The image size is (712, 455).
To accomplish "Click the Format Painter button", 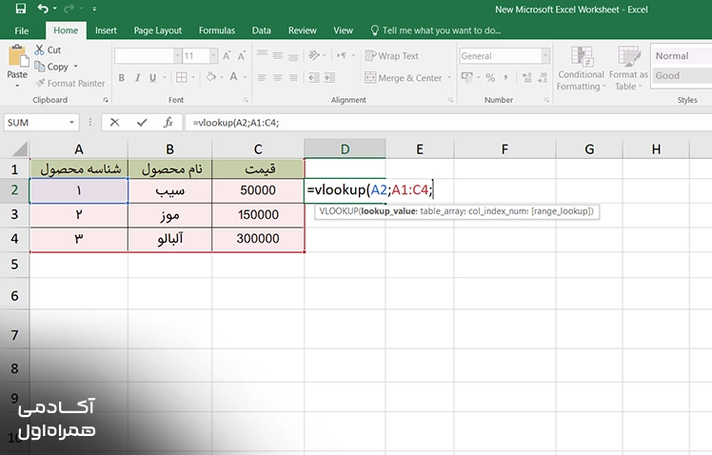I will (69, 83).
